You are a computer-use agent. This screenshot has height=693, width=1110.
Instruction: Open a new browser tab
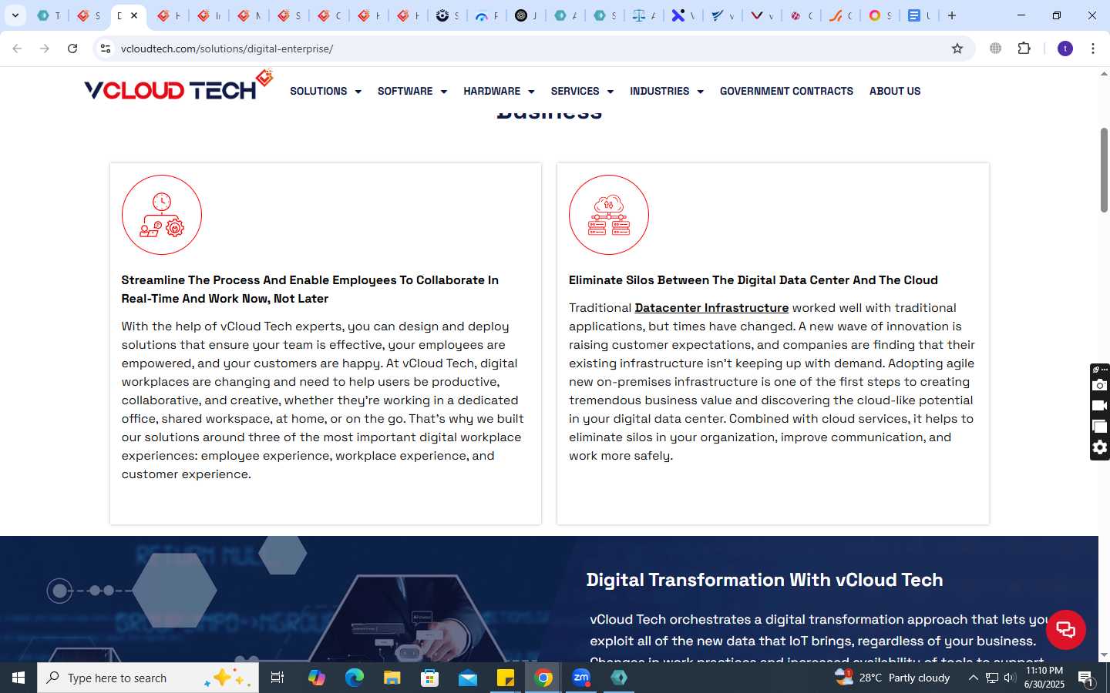pyautogui.click(x=952, y=15)
